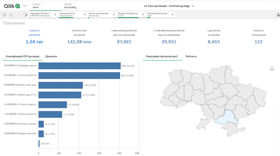Image resolution: width=280 pixels, height=156 pixels.
Task: Click the home icon on the map
Action: (x=272, y=68)
